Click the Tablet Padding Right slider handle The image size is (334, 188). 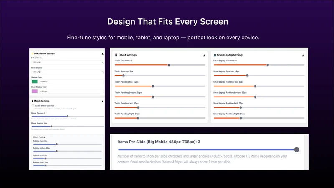[138, 118]
